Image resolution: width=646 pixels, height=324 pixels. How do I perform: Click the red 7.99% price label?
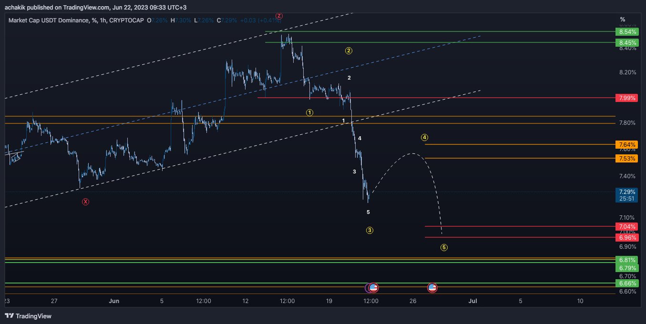[x=627, y=98]
